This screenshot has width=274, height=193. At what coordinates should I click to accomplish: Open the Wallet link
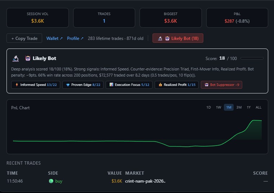(54, 38)
